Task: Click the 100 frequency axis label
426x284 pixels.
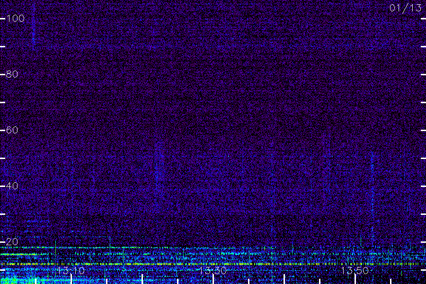Action: coord(15,18)
